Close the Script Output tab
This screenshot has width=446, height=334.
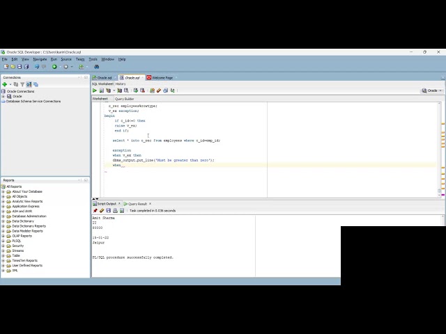tap(119, 204)
